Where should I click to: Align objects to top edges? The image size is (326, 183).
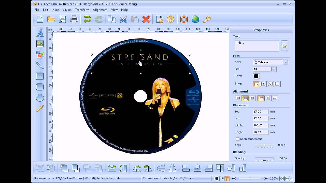click(x=220, y=168)
